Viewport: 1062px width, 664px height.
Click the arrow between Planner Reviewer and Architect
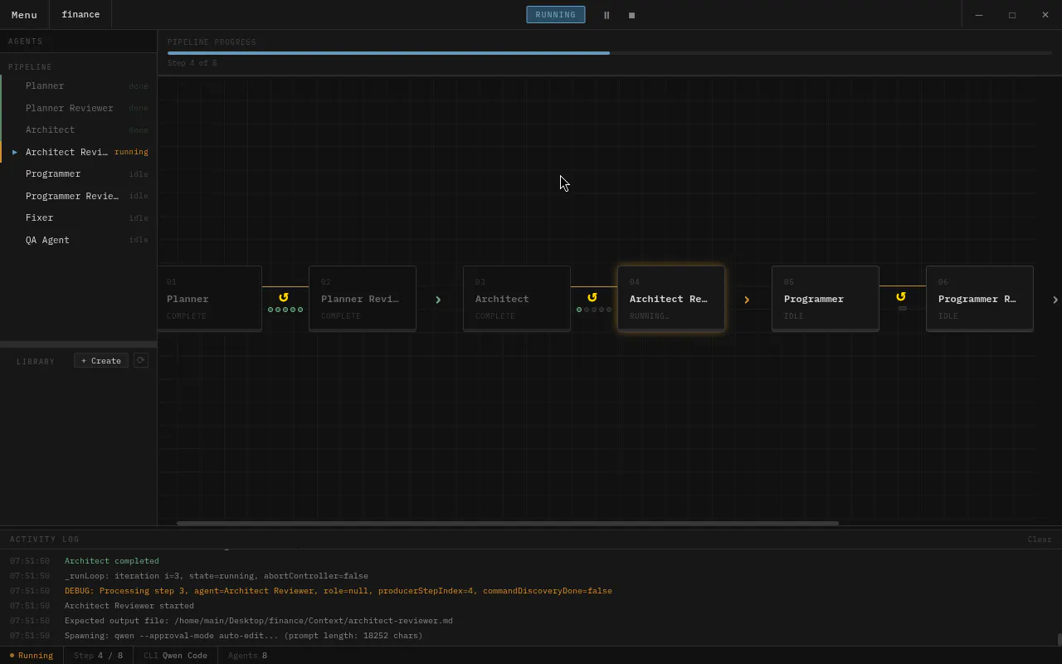438,300
